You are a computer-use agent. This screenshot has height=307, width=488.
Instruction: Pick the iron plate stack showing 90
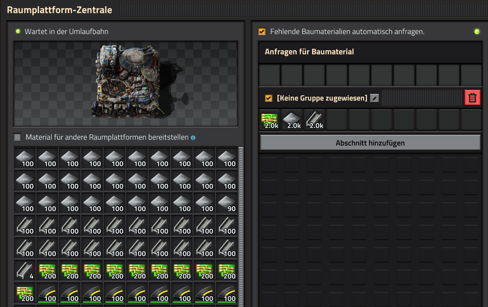tap(227, 203)
